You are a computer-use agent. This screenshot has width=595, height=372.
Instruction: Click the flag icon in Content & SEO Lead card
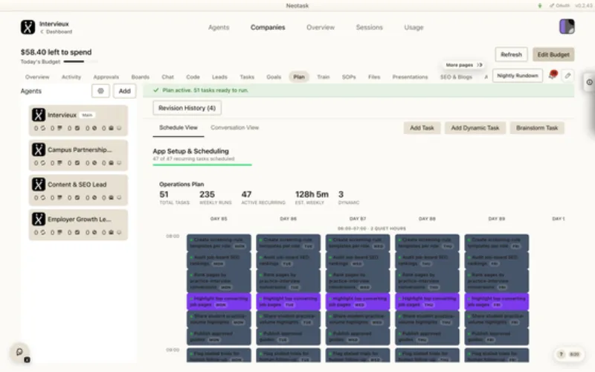59,198
